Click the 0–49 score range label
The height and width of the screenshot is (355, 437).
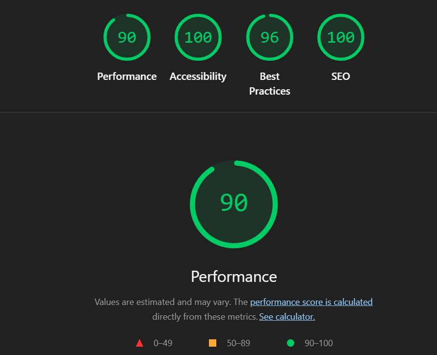[x=163, y=343]
